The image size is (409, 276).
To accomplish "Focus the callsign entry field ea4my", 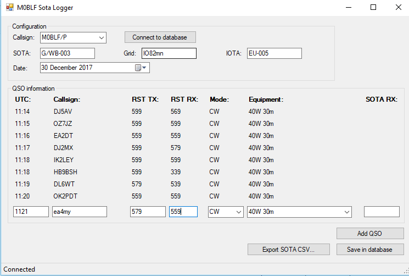I will (x=79, y=212).
